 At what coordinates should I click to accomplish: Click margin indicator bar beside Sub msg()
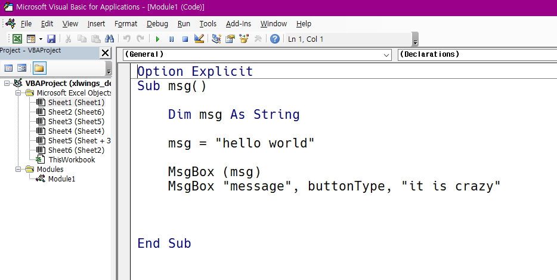(x=125, y=86)
